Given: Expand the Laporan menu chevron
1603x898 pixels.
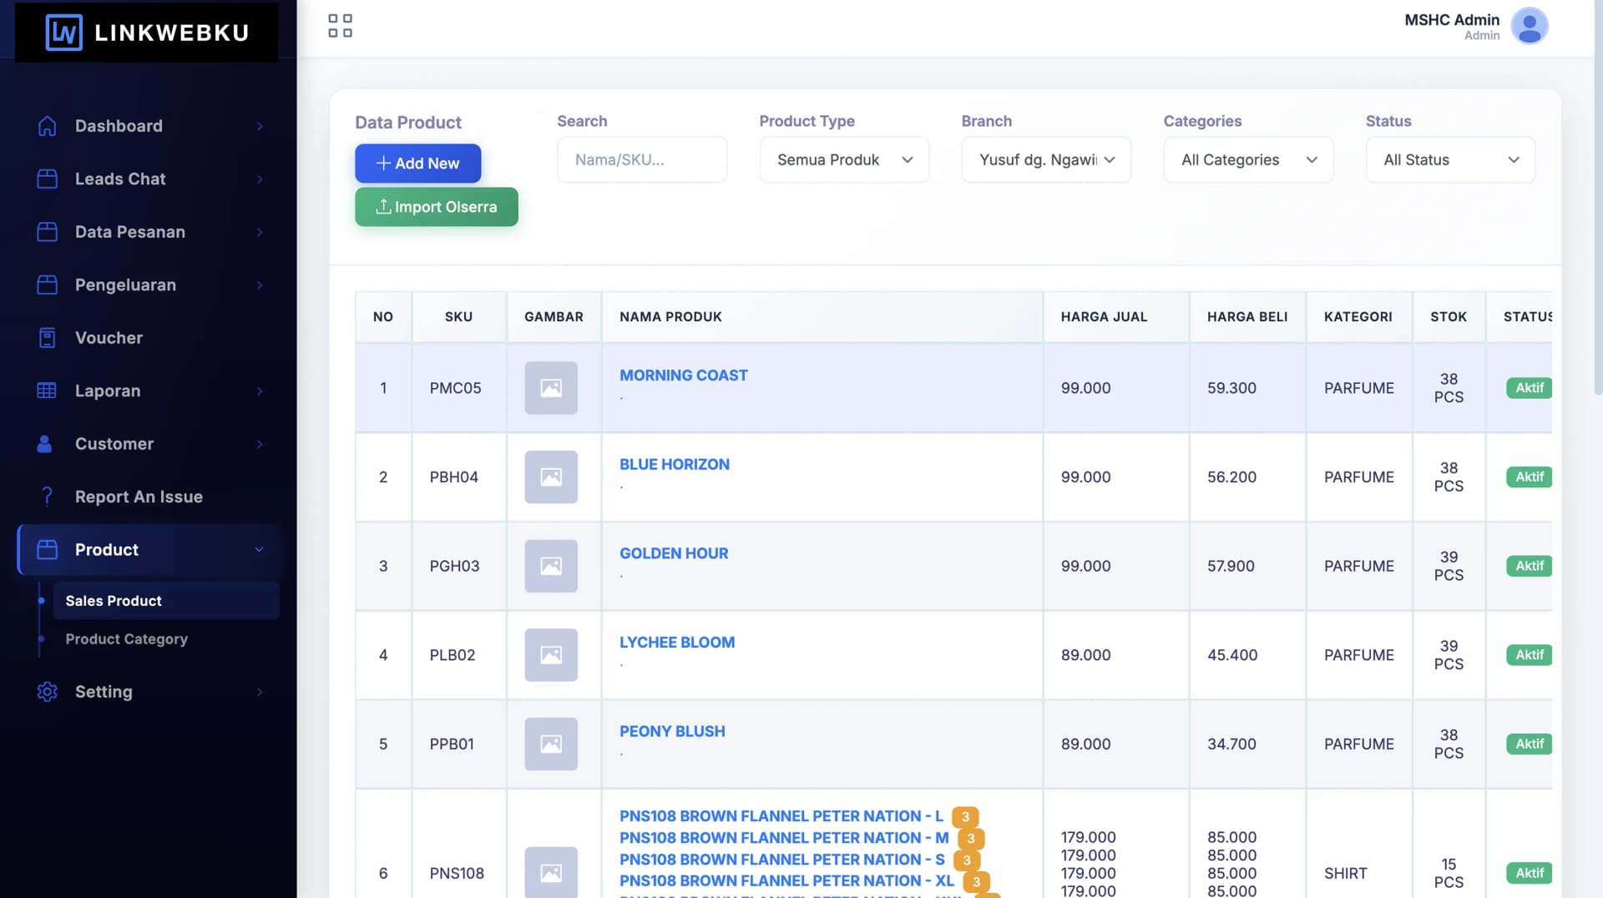Looking at the screenshot, I should 260,391.
